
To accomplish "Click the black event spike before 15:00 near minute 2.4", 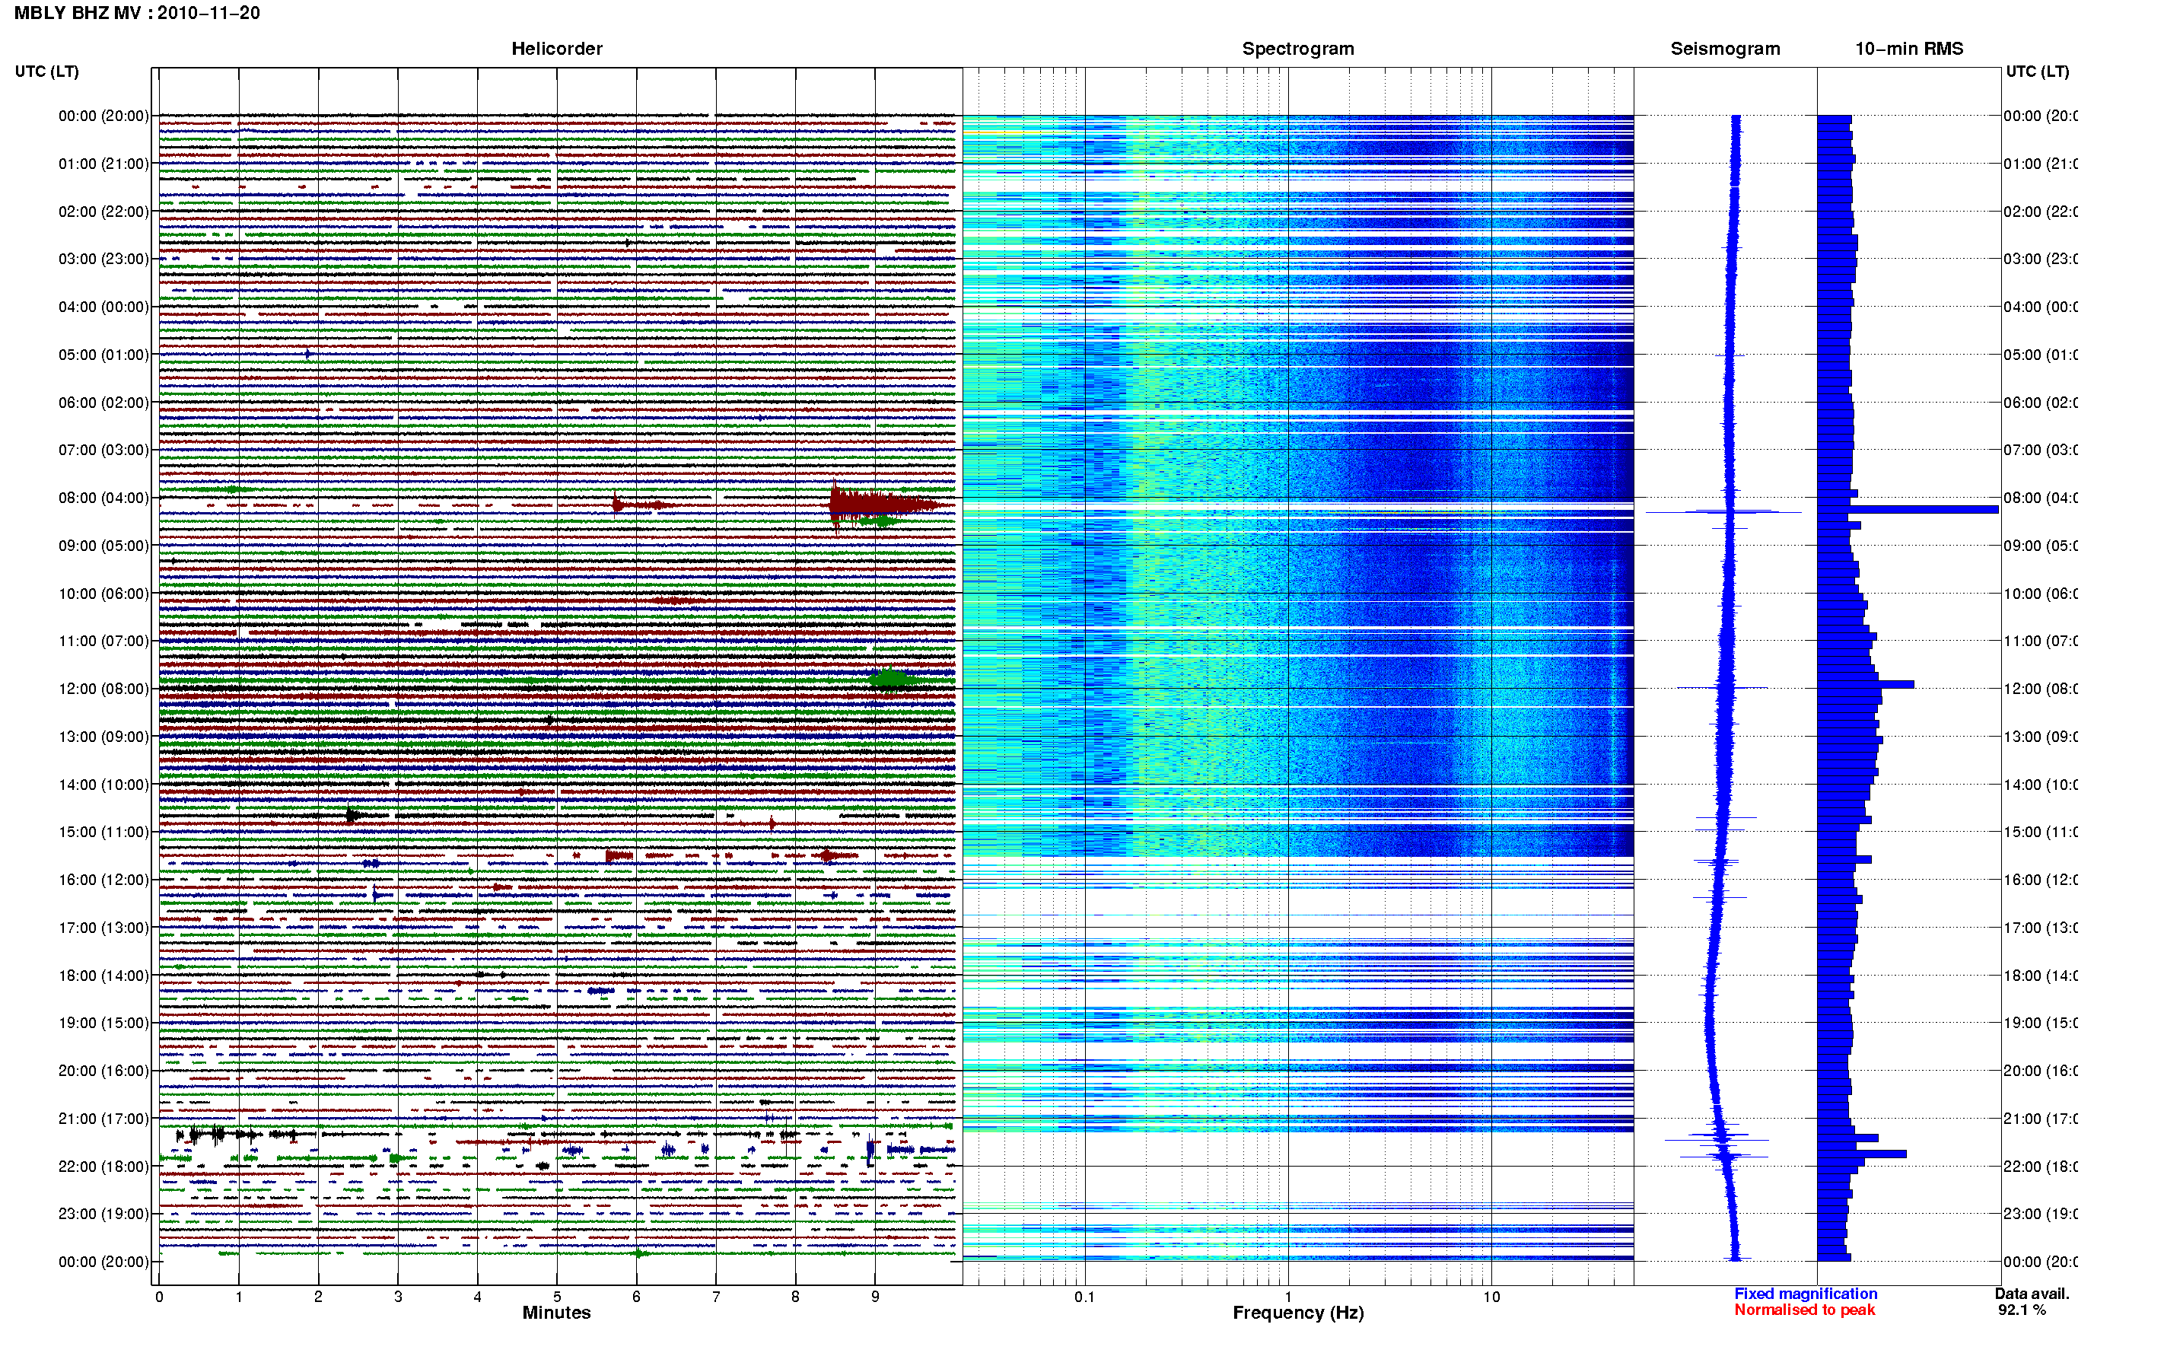I will 353,815.
